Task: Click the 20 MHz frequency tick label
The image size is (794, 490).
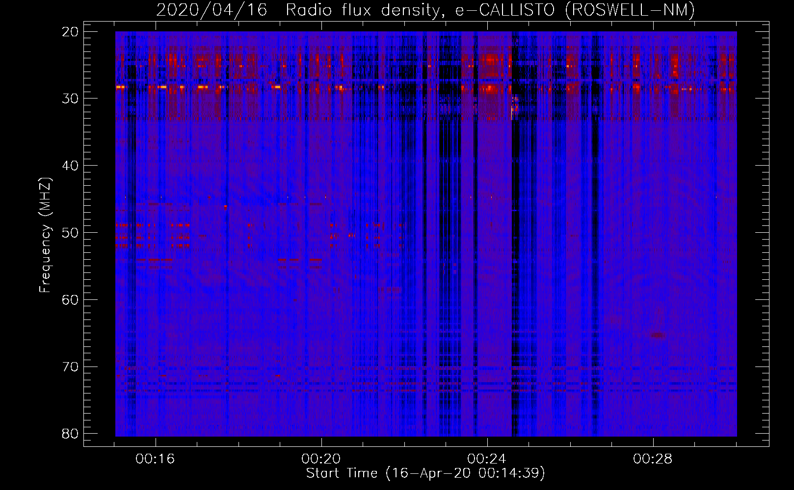Action: point(71,32)
